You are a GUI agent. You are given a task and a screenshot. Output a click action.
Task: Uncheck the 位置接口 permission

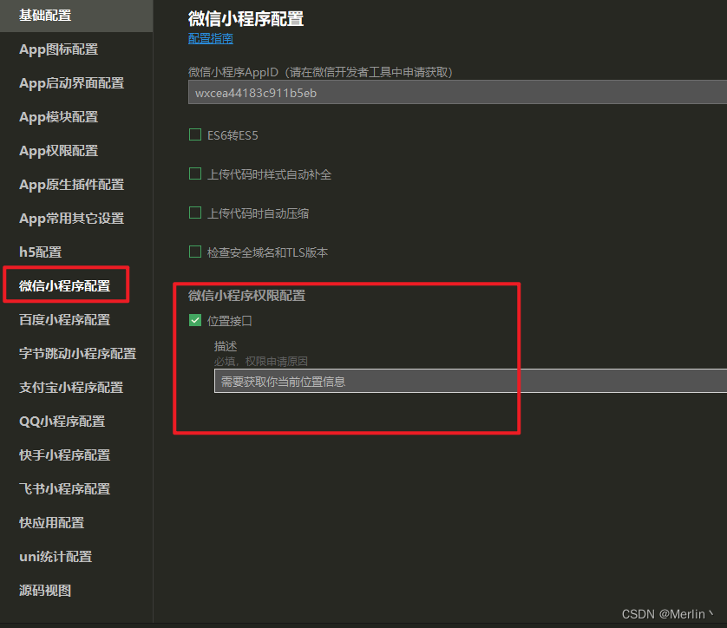pyautogui.click(x=195, y=320)
